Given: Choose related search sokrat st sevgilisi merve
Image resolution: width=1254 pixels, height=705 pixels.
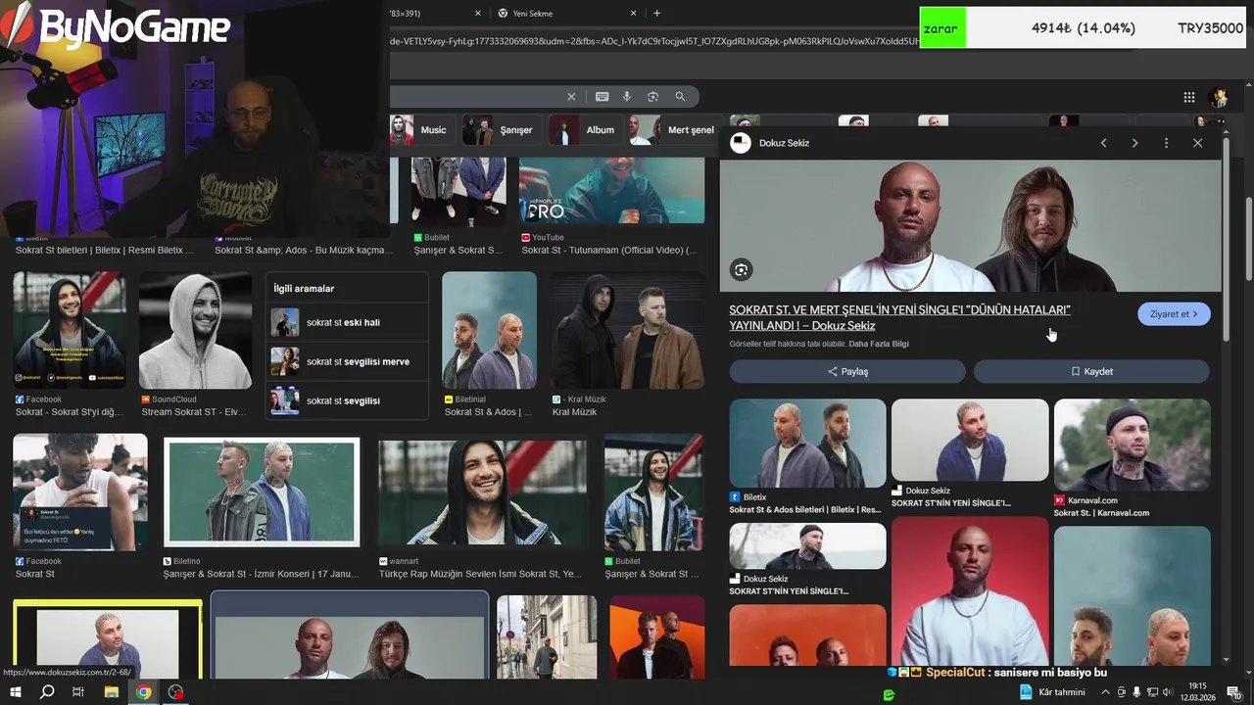Looking at the screenshot, I should click(x=347, y=361).
